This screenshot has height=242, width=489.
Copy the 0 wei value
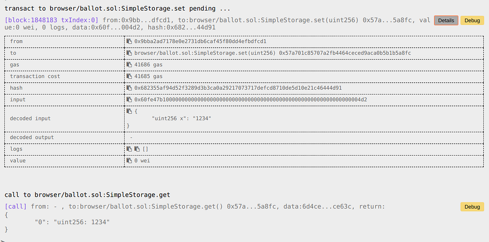(x=129, y=160)
